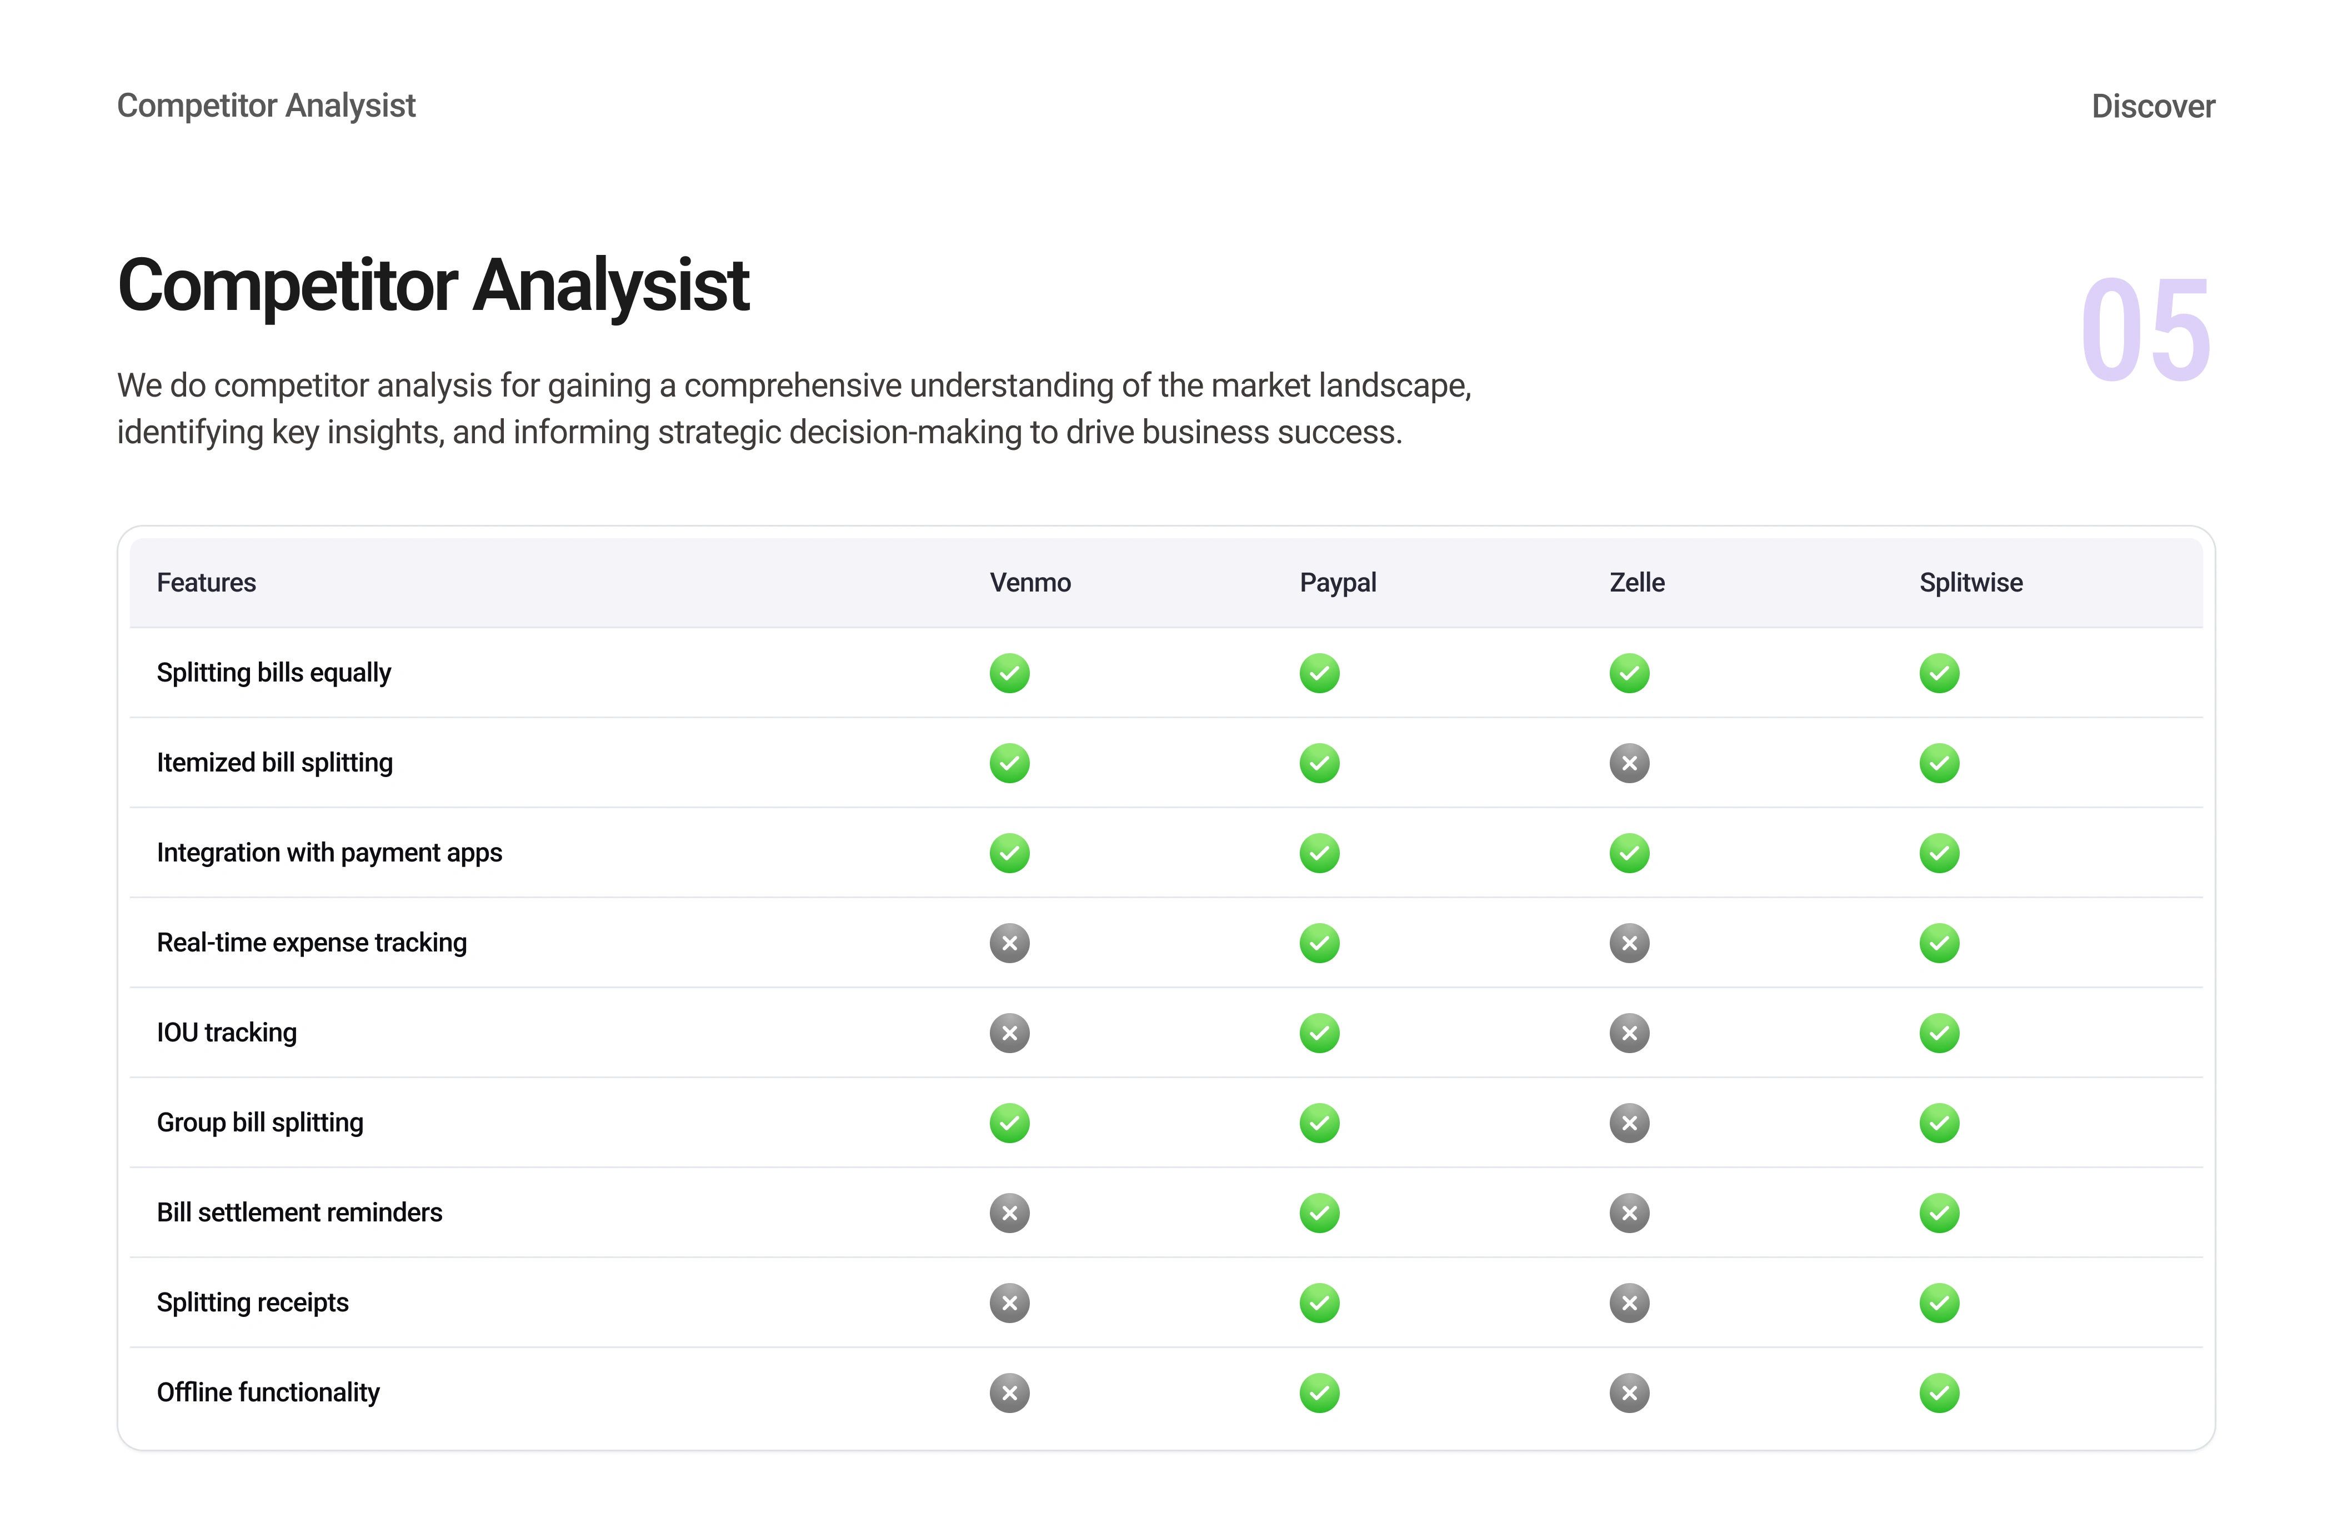This screenshot has height=1538, width=2333.
Task: Click the small Competitor Analysist breadcrumb text
Action: [266, 105]
